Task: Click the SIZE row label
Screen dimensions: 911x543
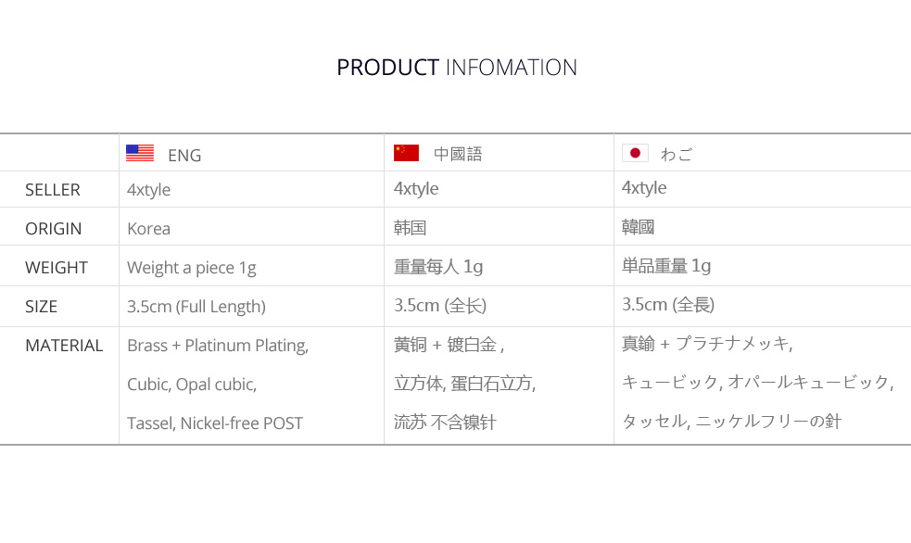Action: [42, 307]
